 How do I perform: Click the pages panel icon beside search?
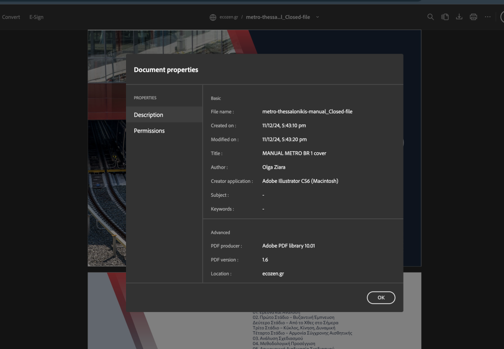445,17
